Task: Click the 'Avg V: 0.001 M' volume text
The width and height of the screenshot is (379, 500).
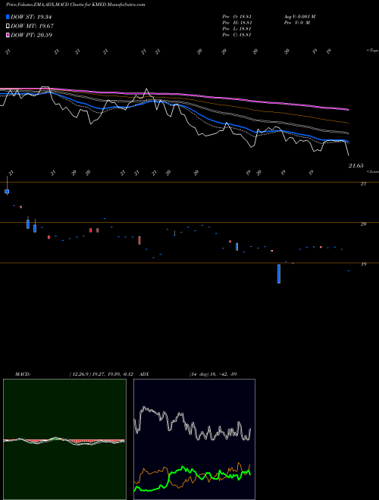Action: tap(299, 17)
